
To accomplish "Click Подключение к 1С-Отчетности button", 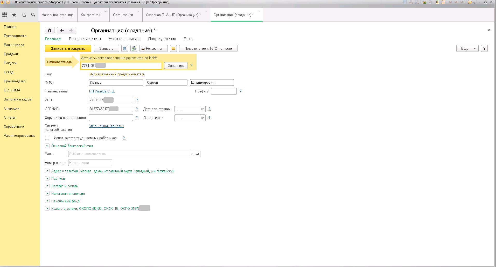I will pyautogui.click(x=208, y=48).
